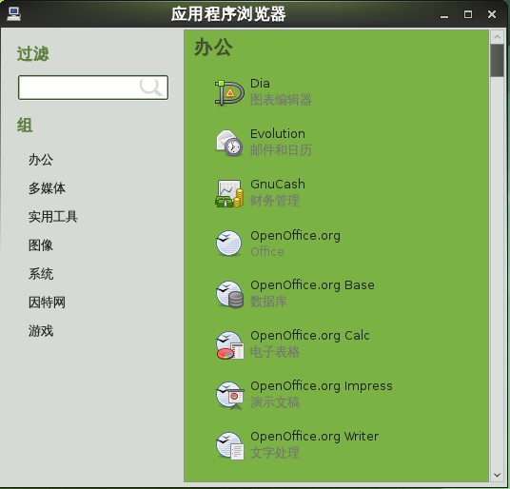Choose the 游戏 group

click(41, 331)
